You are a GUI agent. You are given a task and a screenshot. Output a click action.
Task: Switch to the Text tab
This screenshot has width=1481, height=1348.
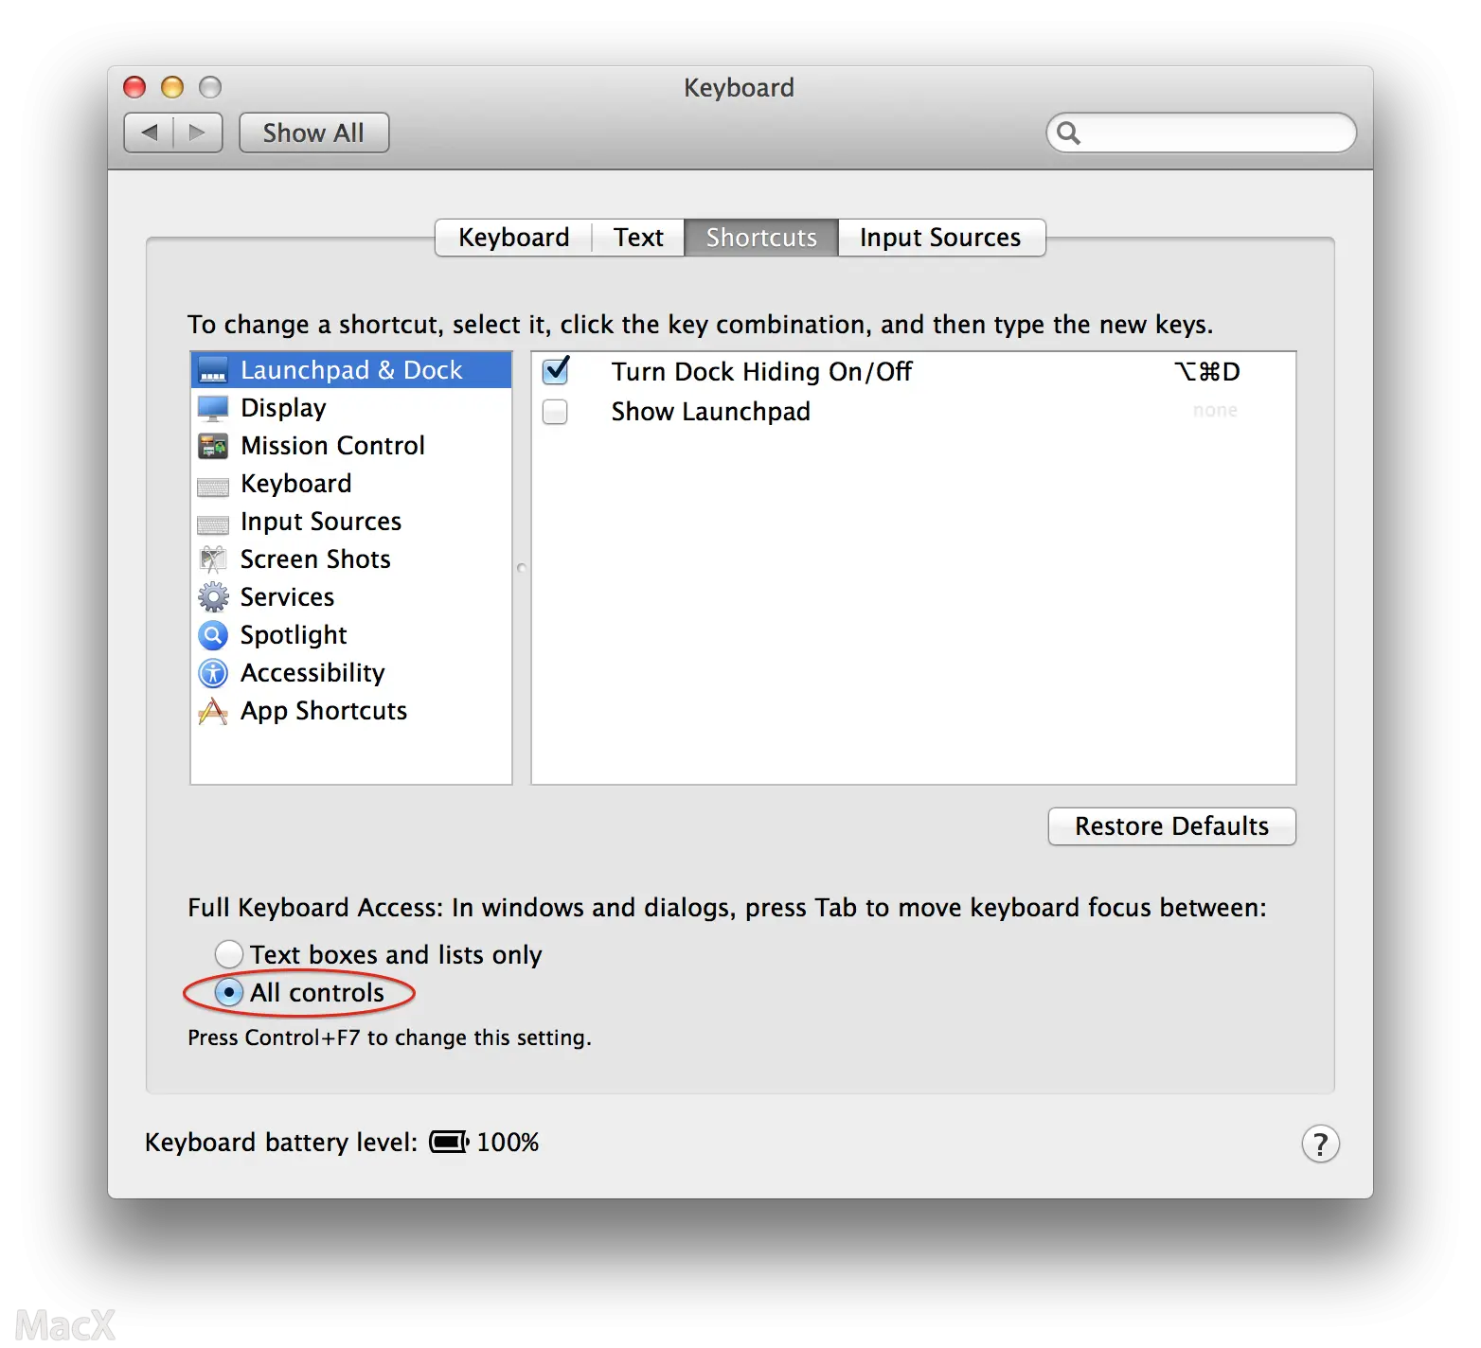pyautogui.click(x=638, y=238)
